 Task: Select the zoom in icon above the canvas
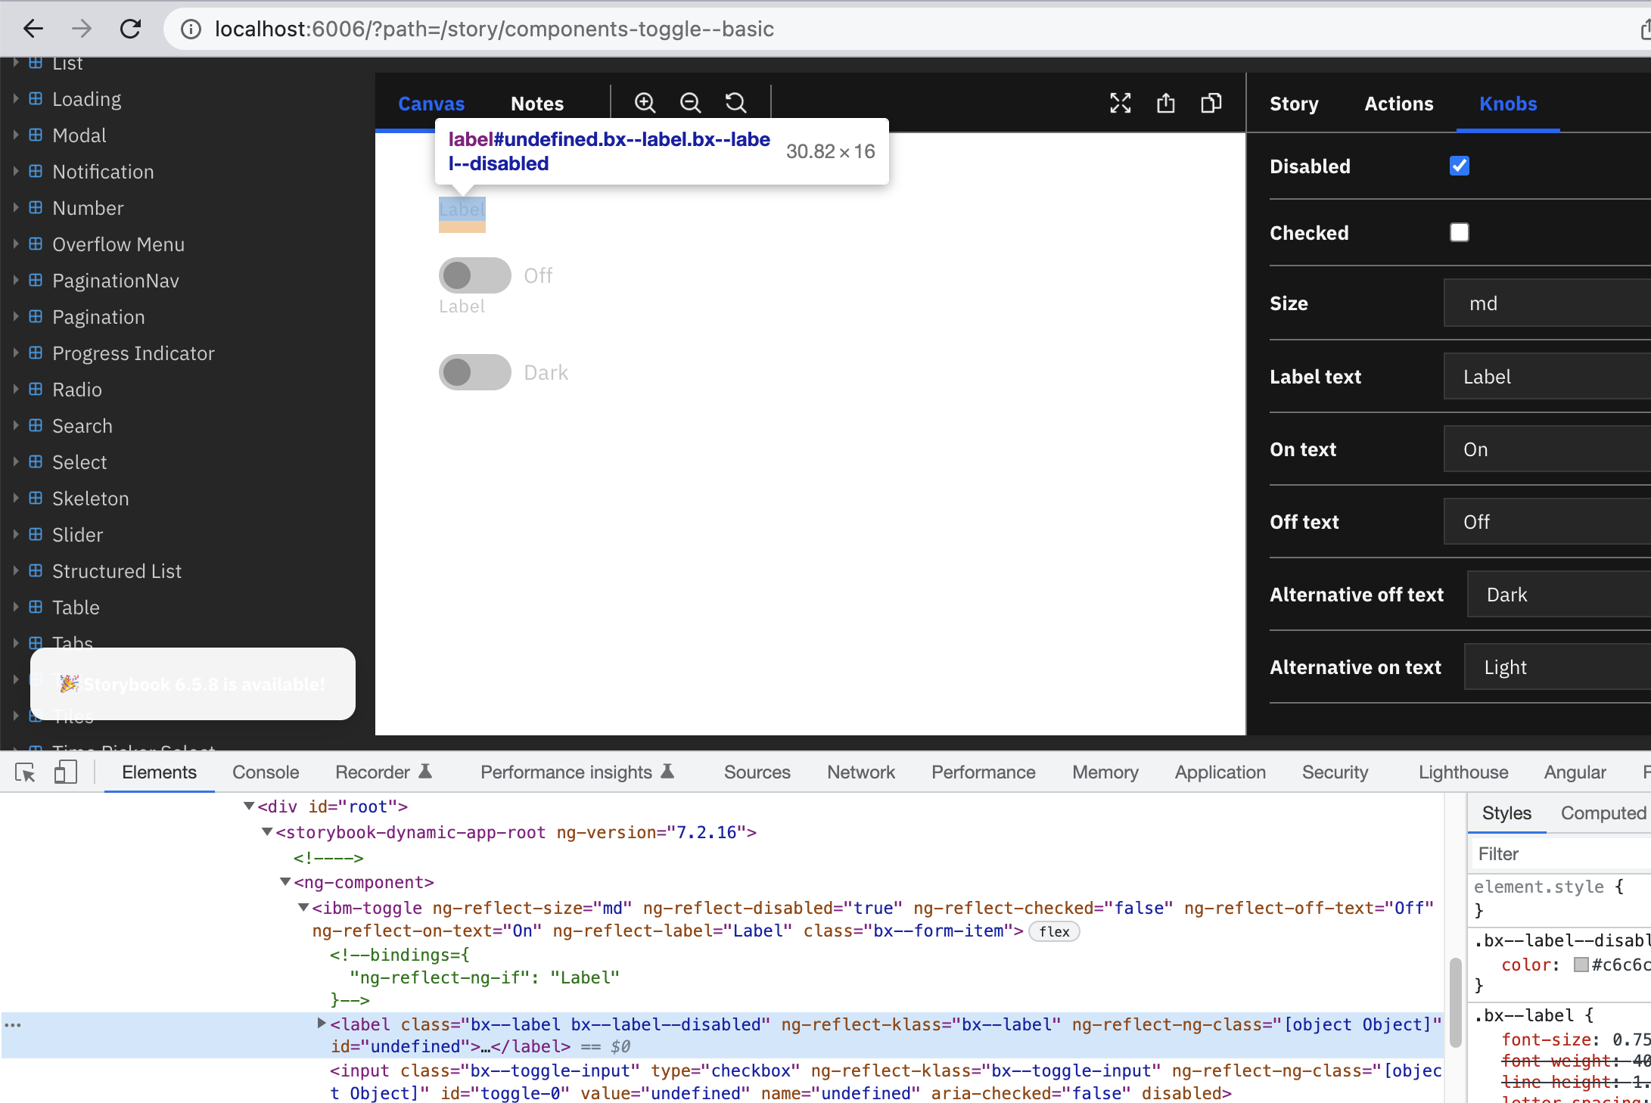pyautogui.click(x=645, y=102)
